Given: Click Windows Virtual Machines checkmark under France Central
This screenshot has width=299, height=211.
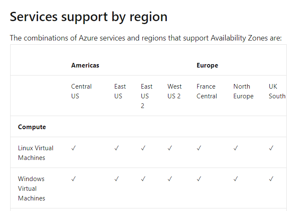Looking at the screenshot, I should tap(199, 179).
